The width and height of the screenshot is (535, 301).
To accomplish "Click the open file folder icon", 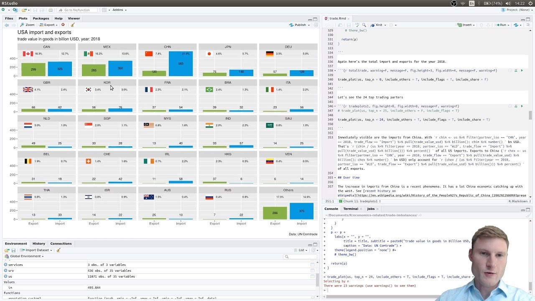I will 24,10.
